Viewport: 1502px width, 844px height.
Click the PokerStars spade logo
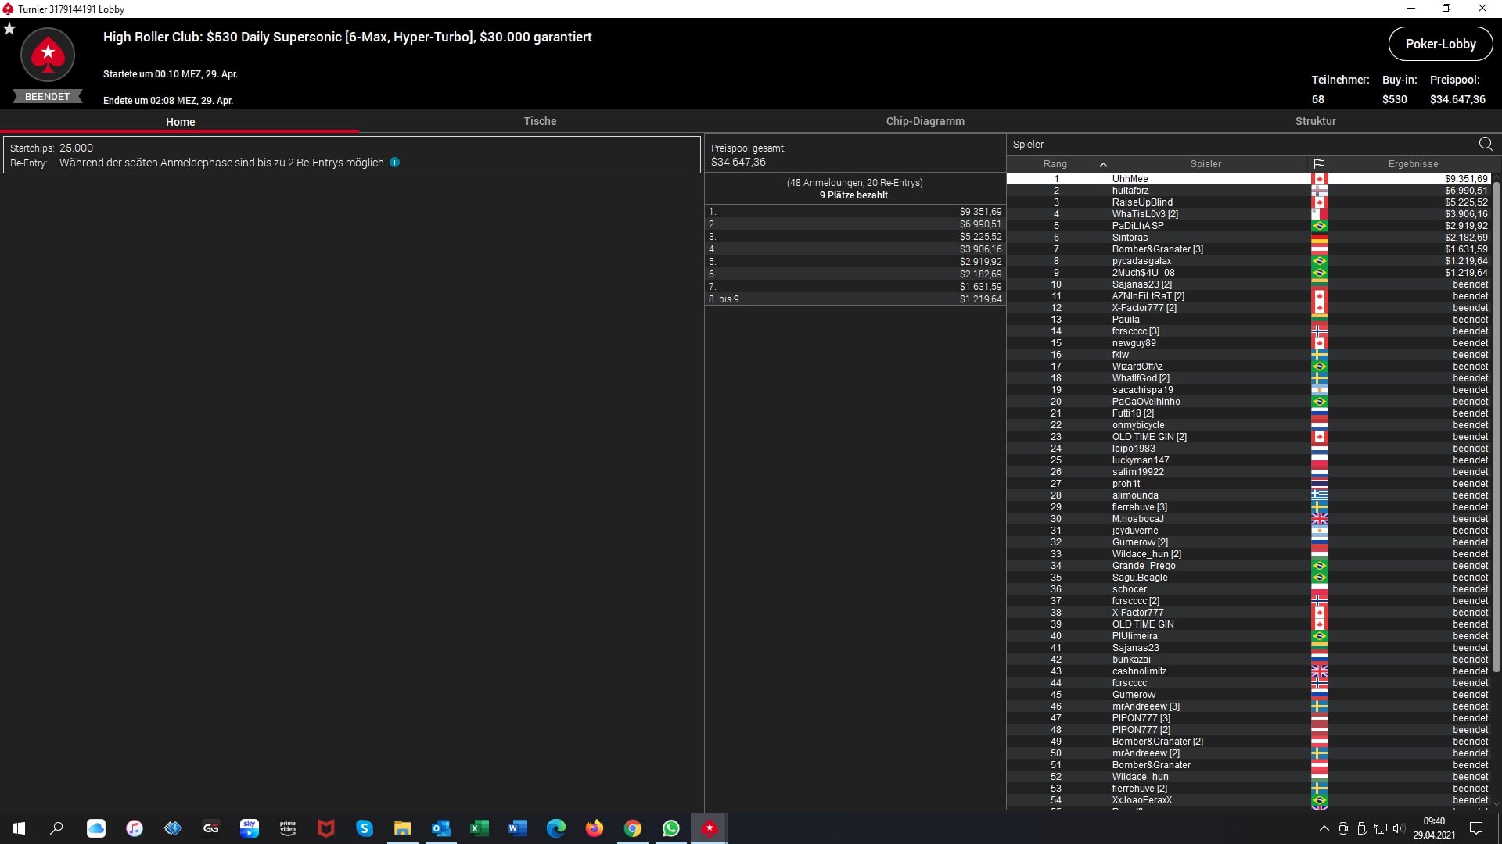point(48,55)
